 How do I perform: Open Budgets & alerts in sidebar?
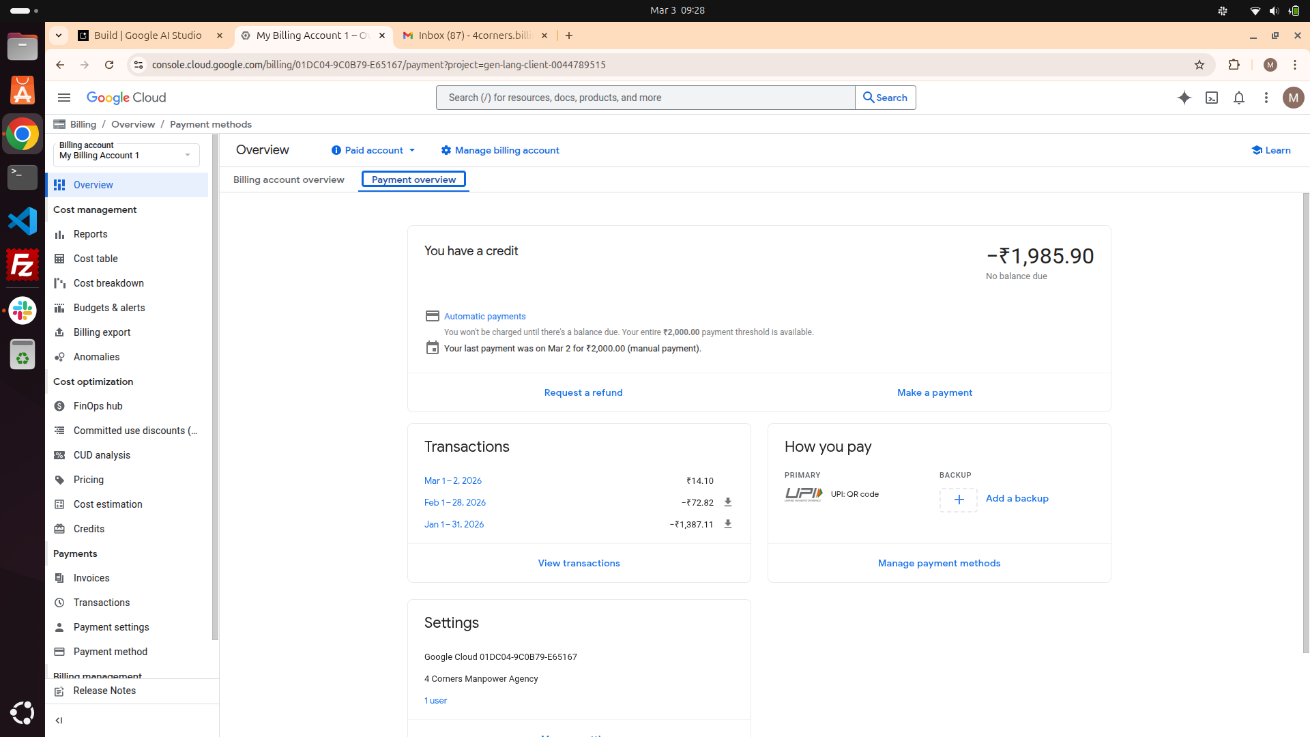(109, 308)
